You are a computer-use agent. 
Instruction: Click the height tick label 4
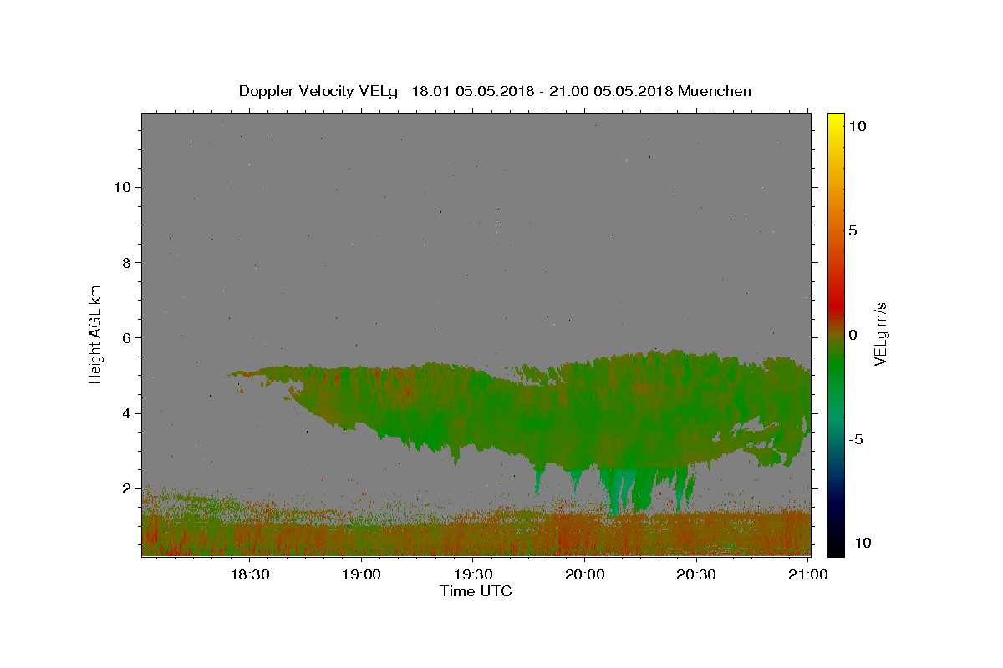pos(127,413)
